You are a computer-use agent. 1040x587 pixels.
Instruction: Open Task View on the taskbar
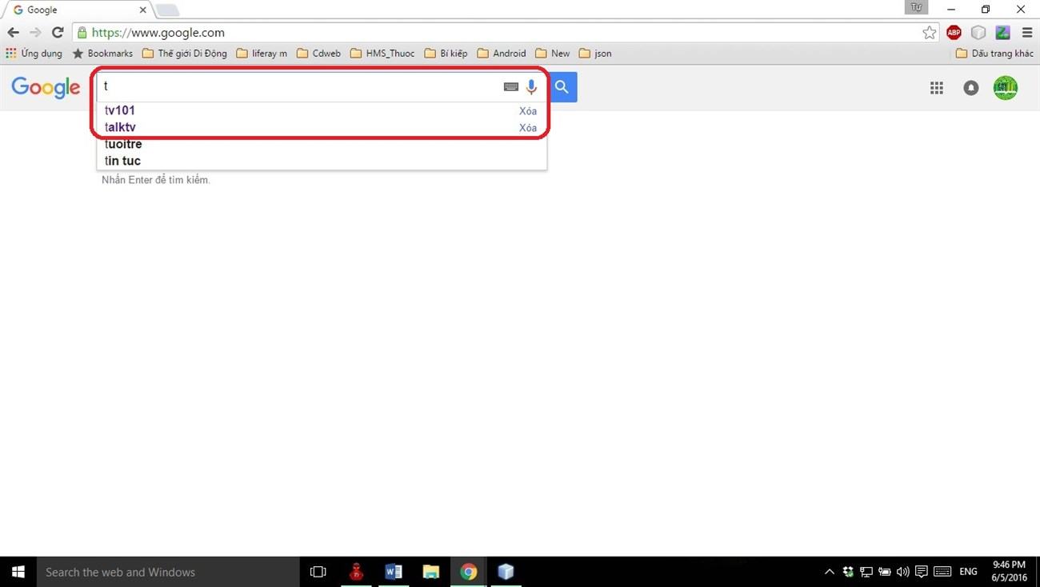point(318,572)
